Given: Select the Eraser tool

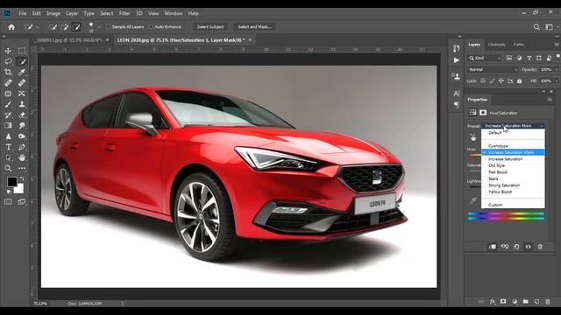Looking at the screenshot, I should (x=22, y=115).
